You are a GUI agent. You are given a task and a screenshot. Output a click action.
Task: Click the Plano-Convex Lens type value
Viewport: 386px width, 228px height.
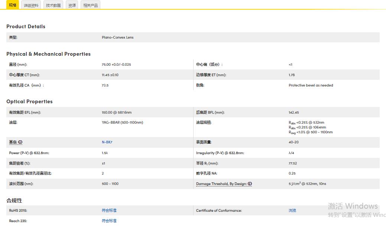click(117, 38)
